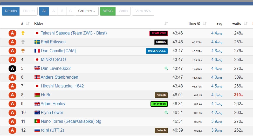Screen dimensions: 253x136
Task: Click 309w value for Anders Stenbrenden
Action: point(238,77)
